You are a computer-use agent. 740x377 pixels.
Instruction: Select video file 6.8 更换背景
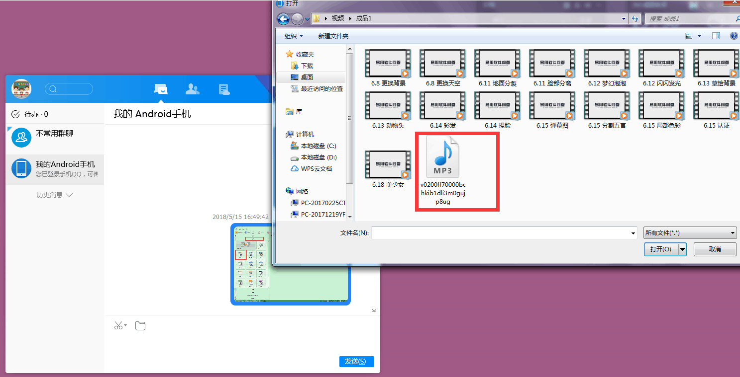click(x=388, y=68)
